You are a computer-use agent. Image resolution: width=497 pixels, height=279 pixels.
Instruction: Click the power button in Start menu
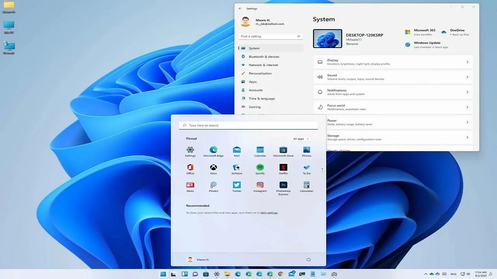pos(309,260)
